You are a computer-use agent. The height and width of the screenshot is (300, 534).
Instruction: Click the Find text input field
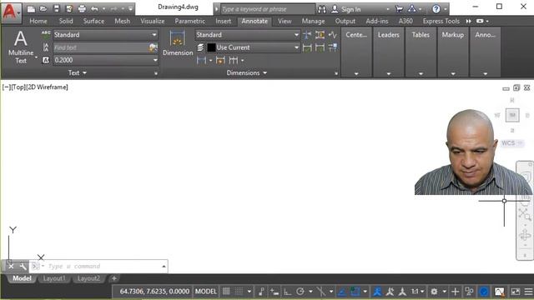tap(100, 47)
